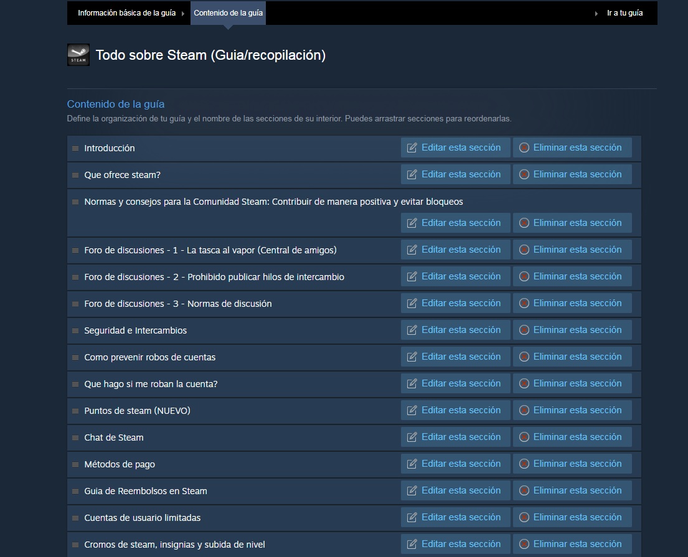688x557 pixels.
Task: Click red X icon for 'Que hago si me roban' row
Action: coord(524,383)
